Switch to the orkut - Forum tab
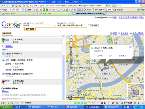 click(18, 14)
